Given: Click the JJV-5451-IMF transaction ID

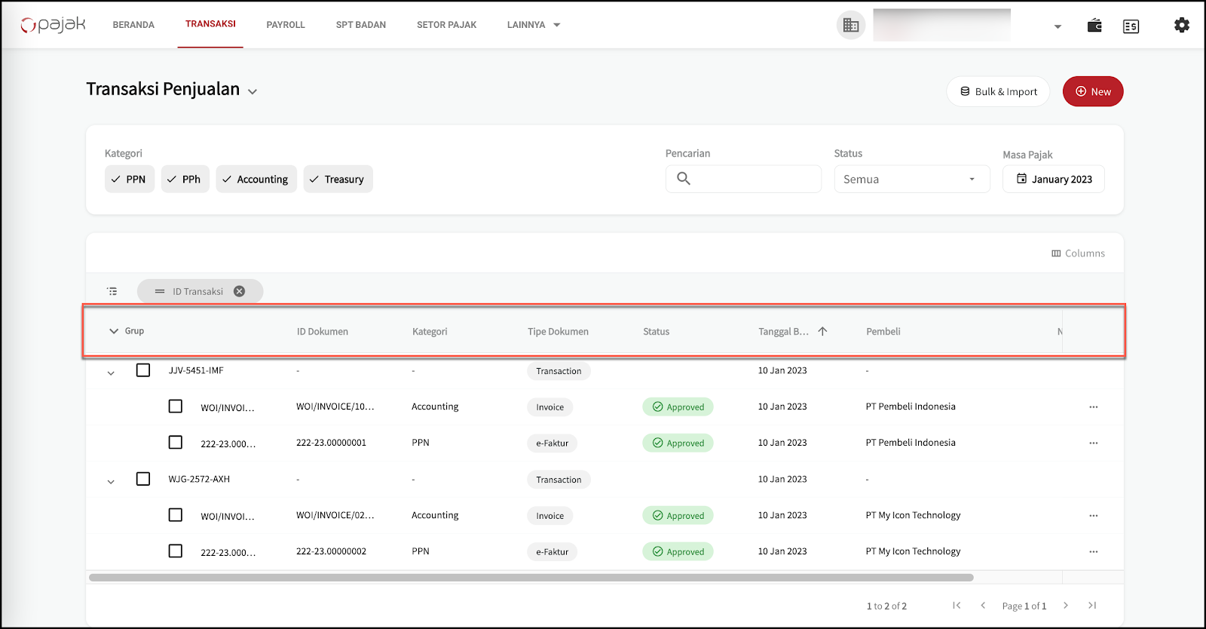Looking at the screenshot, I should coord(196,370).
